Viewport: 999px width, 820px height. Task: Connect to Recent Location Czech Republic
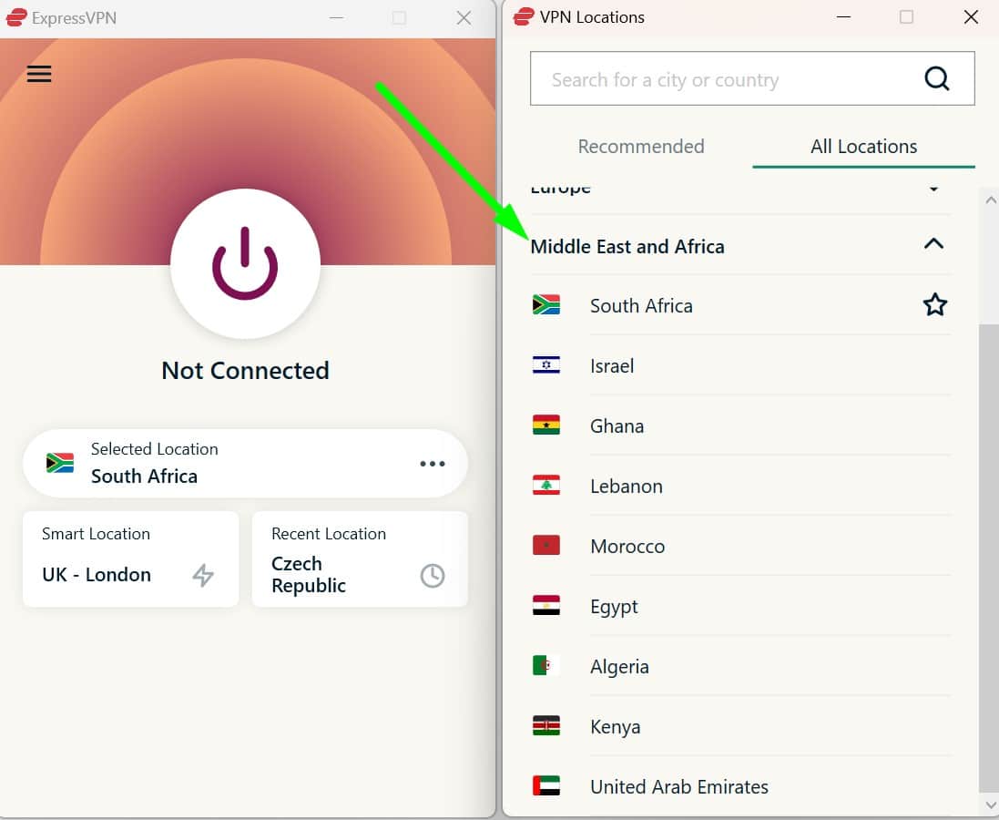coord(360,559)
